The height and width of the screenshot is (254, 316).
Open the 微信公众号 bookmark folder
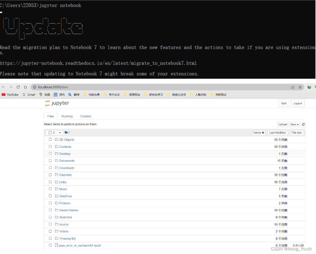tap(176, 95)
